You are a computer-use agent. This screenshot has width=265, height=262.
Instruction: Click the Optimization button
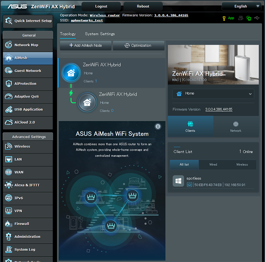(138, 46)
